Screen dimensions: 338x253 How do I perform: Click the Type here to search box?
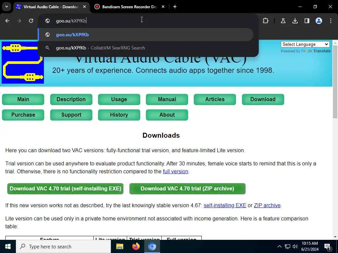[x=63, y=246]
